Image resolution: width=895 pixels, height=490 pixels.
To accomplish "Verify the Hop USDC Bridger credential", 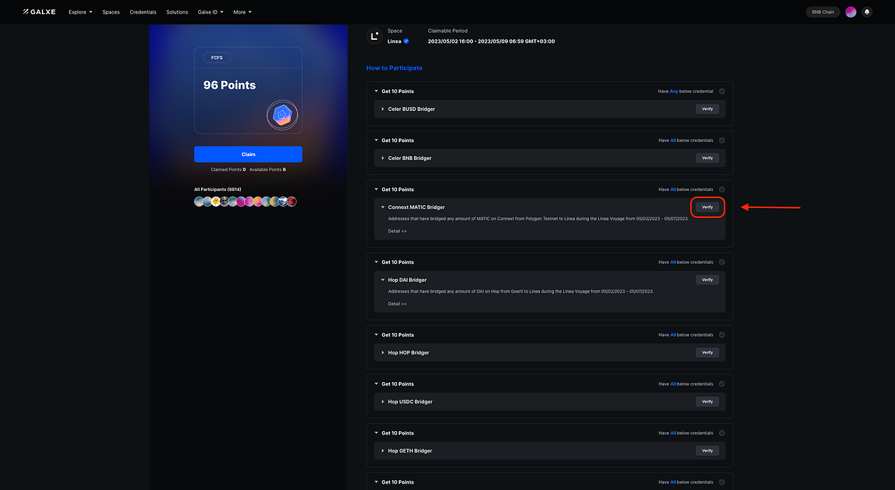I will point(707,401).
